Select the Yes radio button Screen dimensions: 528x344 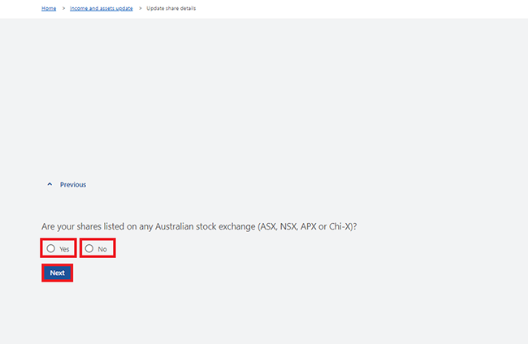coord(51,248)
